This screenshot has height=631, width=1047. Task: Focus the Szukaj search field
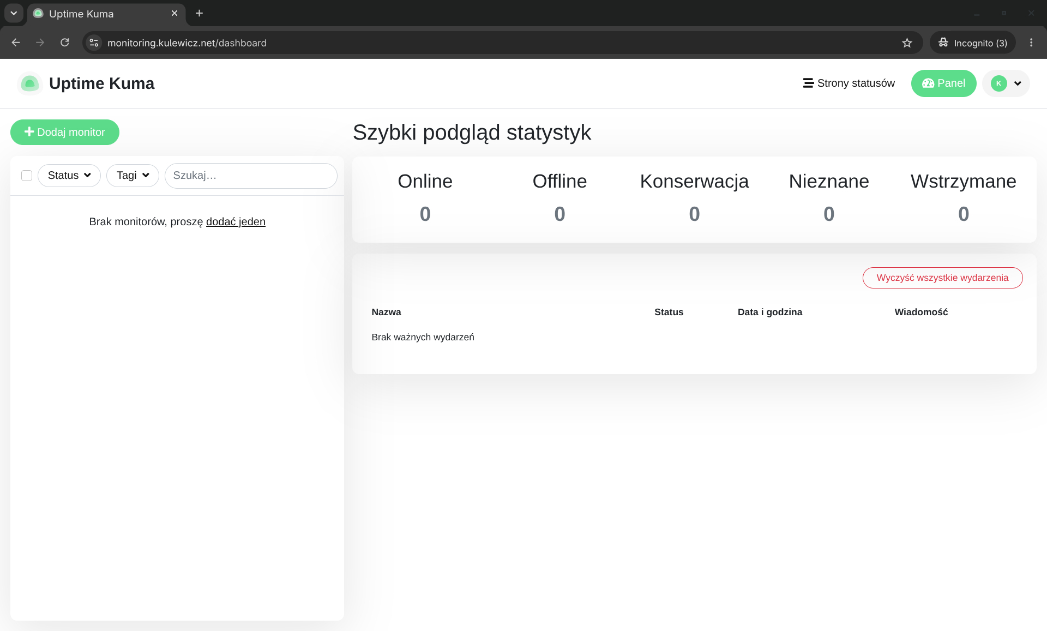coord(251,176)
